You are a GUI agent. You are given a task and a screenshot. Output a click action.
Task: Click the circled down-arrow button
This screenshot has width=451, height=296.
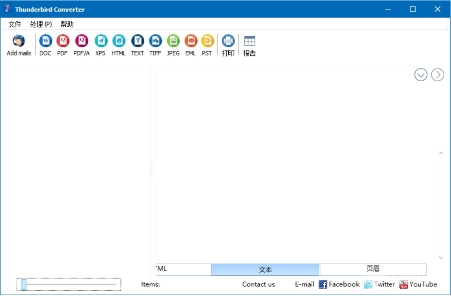421,75
